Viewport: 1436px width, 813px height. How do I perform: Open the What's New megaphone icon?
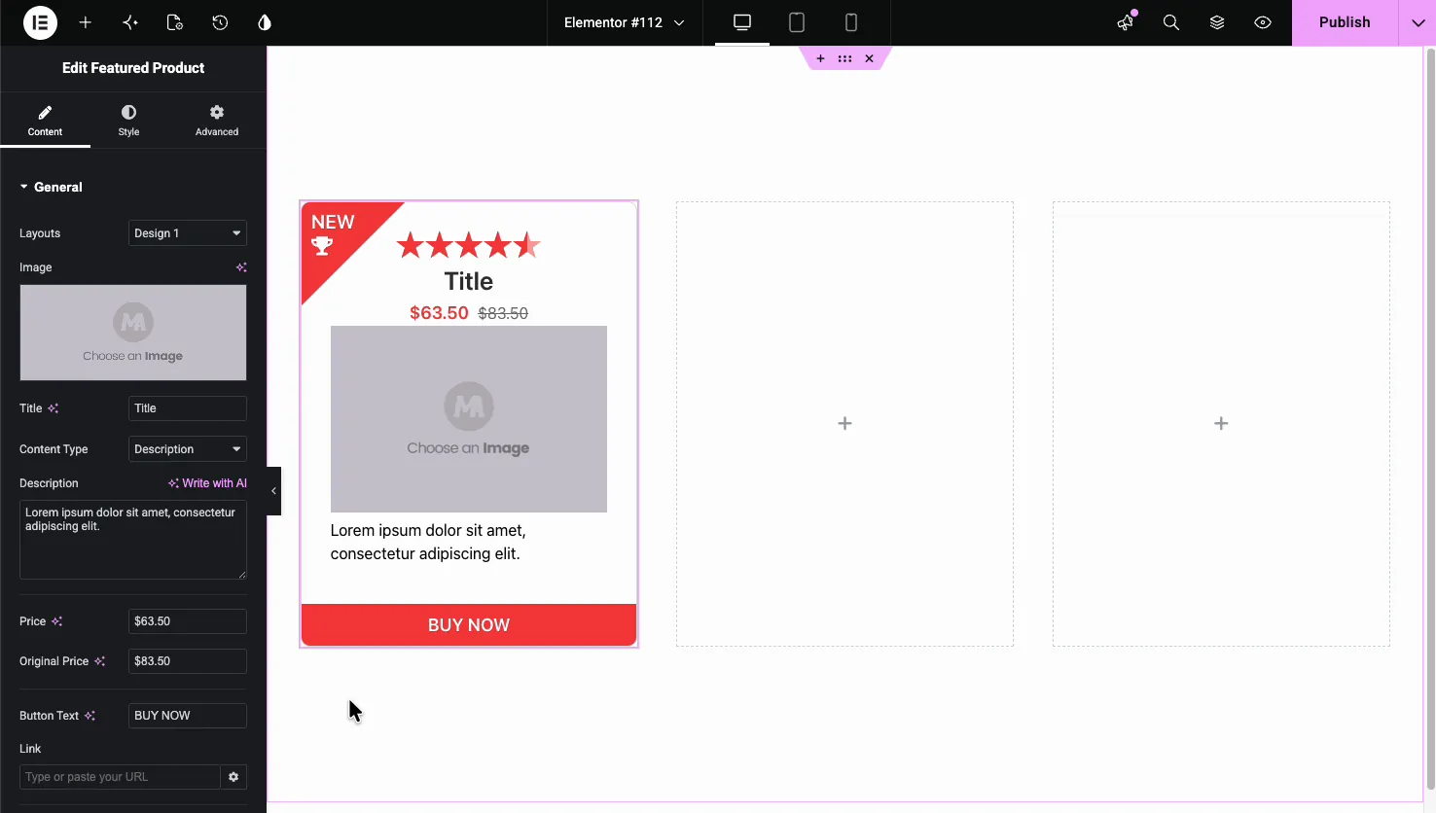click(x=1126, y=22)
